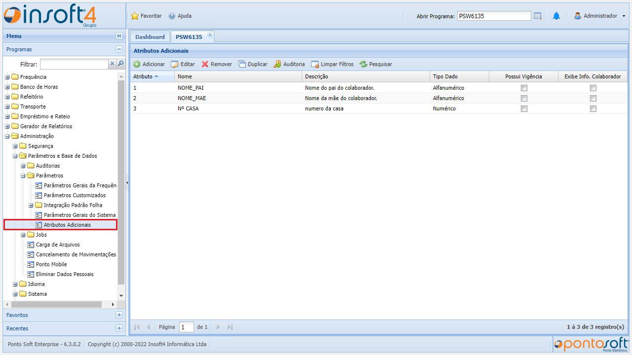Toggle Possui Vigência for Nº CASA row
Viewport: 632px width, 355px height.
pos(524,108)
